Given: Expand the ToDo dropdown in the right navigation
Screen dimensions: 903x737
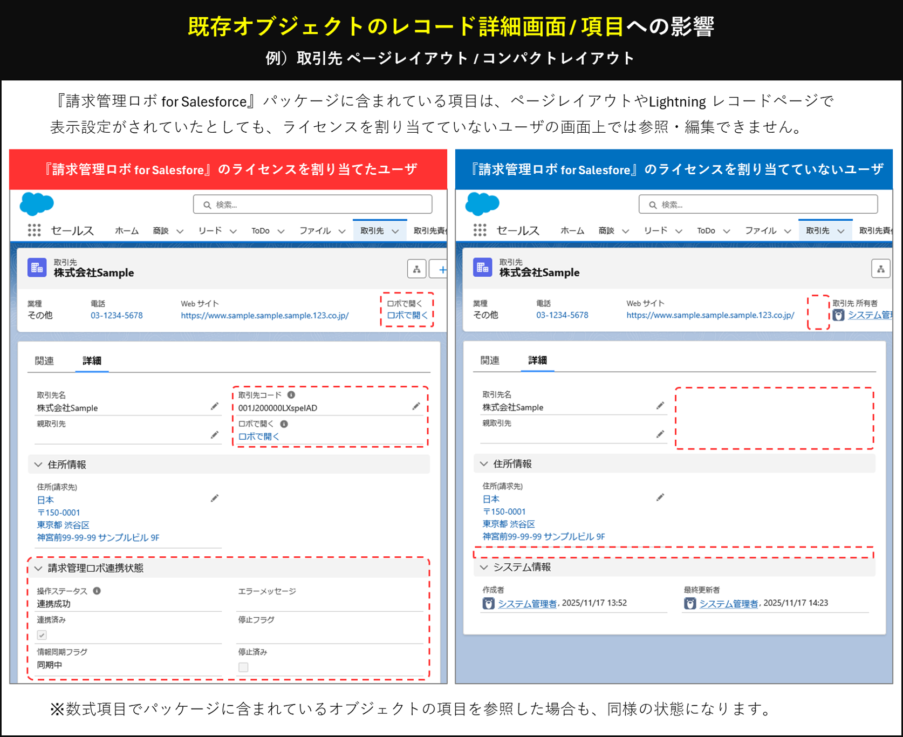Looking at the screenshot, I should click(727, 231).
